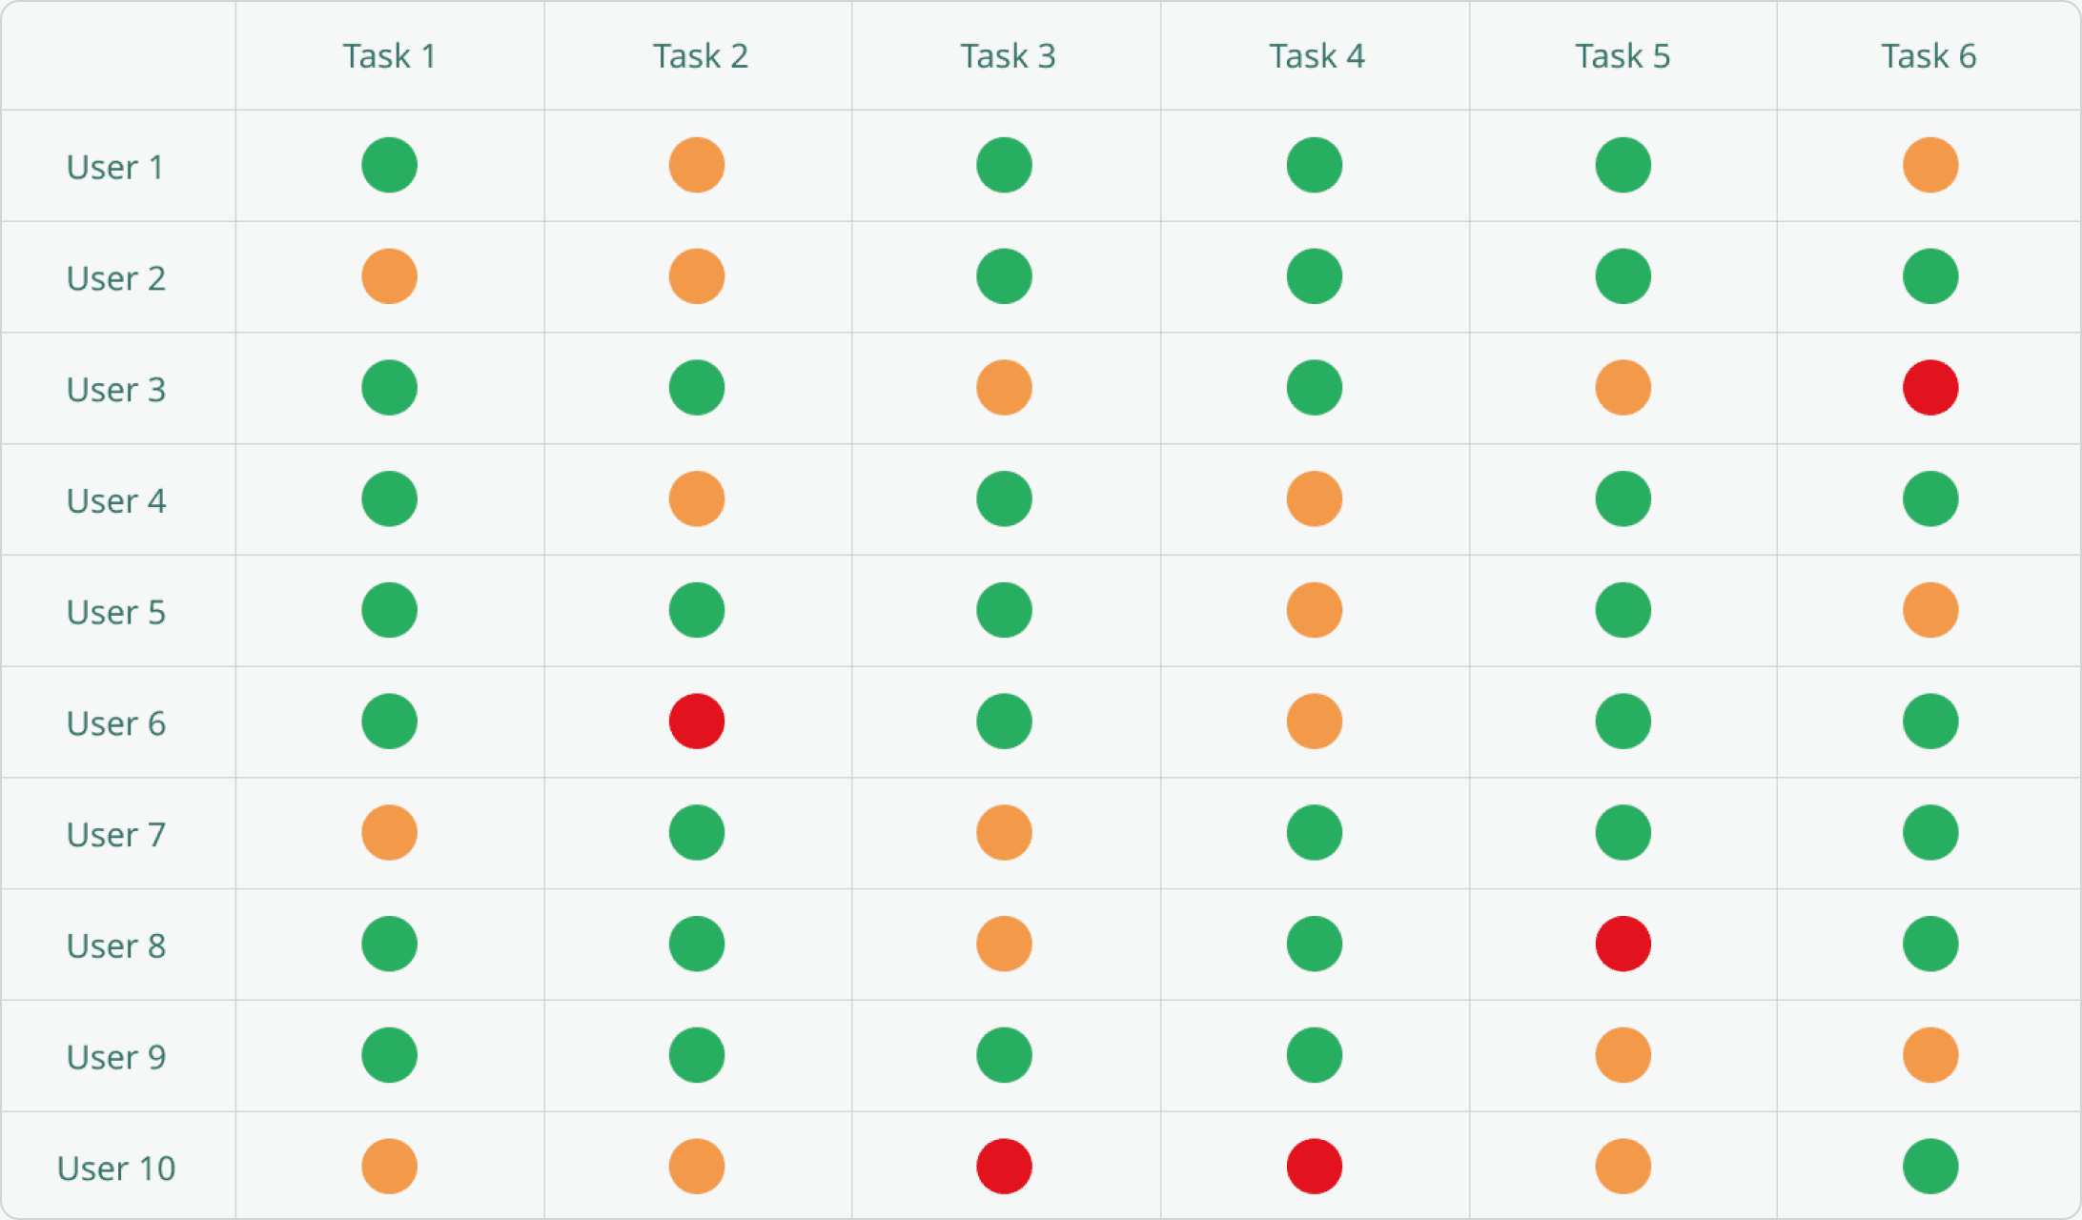Select the User 8 row label

coord(116,945)
